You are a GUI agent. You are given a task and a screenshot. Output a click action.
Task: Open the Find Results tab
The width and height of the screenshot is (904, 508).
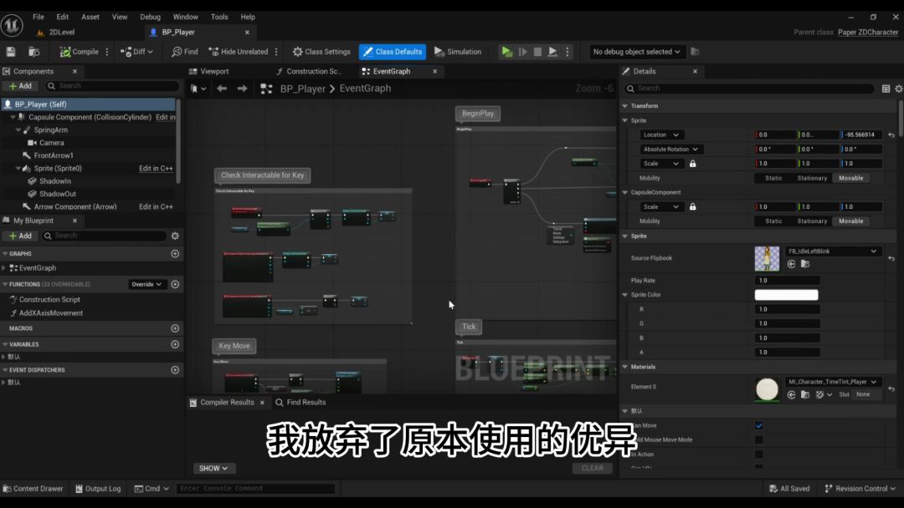pyautogui.click(x=300, y=402)
